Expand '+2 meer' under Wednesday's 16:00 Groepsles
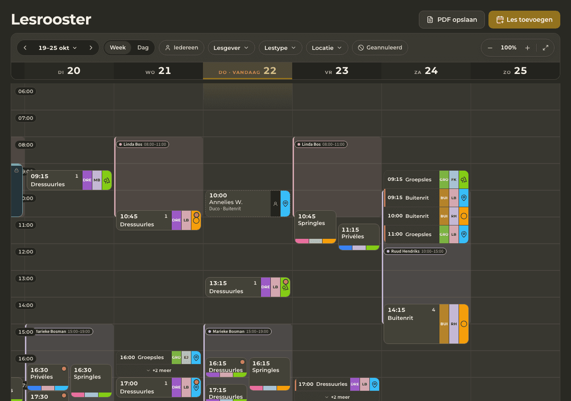This screenshot has height=401, width=571. coord(159,370)
